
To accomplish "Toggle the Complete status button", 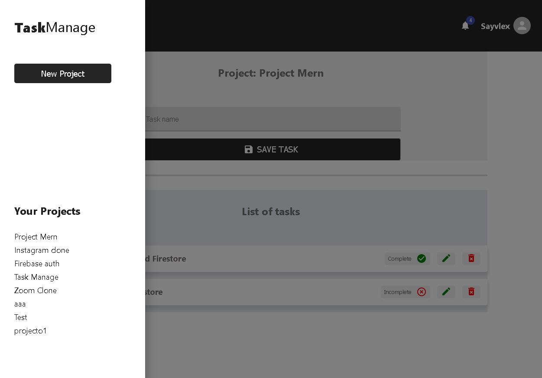I will [407, 258].
